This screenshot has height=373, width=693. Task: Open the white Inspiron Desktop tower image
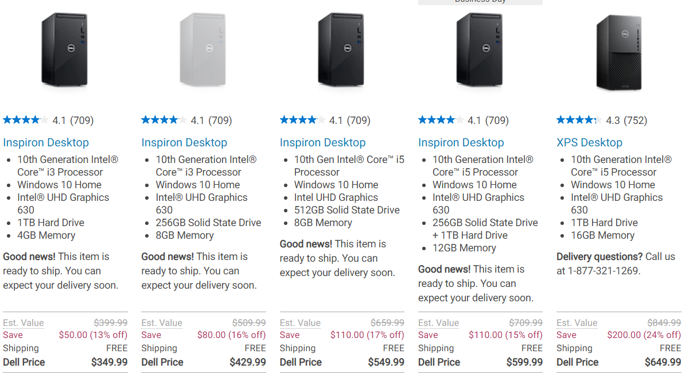(x=203, y=51)
